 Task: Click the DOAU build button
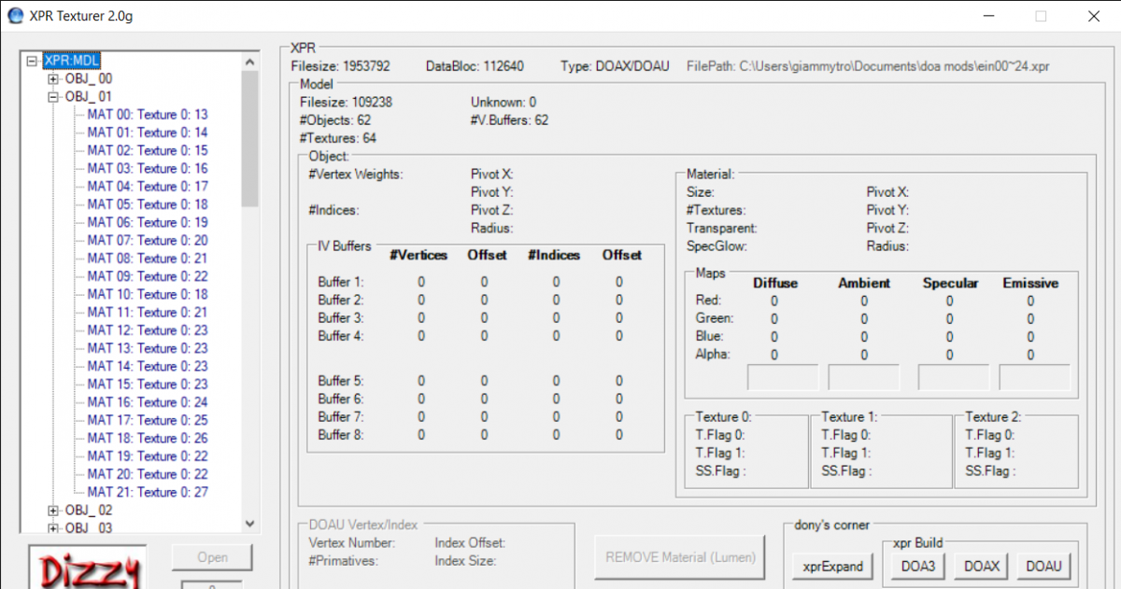point(1044,566)
